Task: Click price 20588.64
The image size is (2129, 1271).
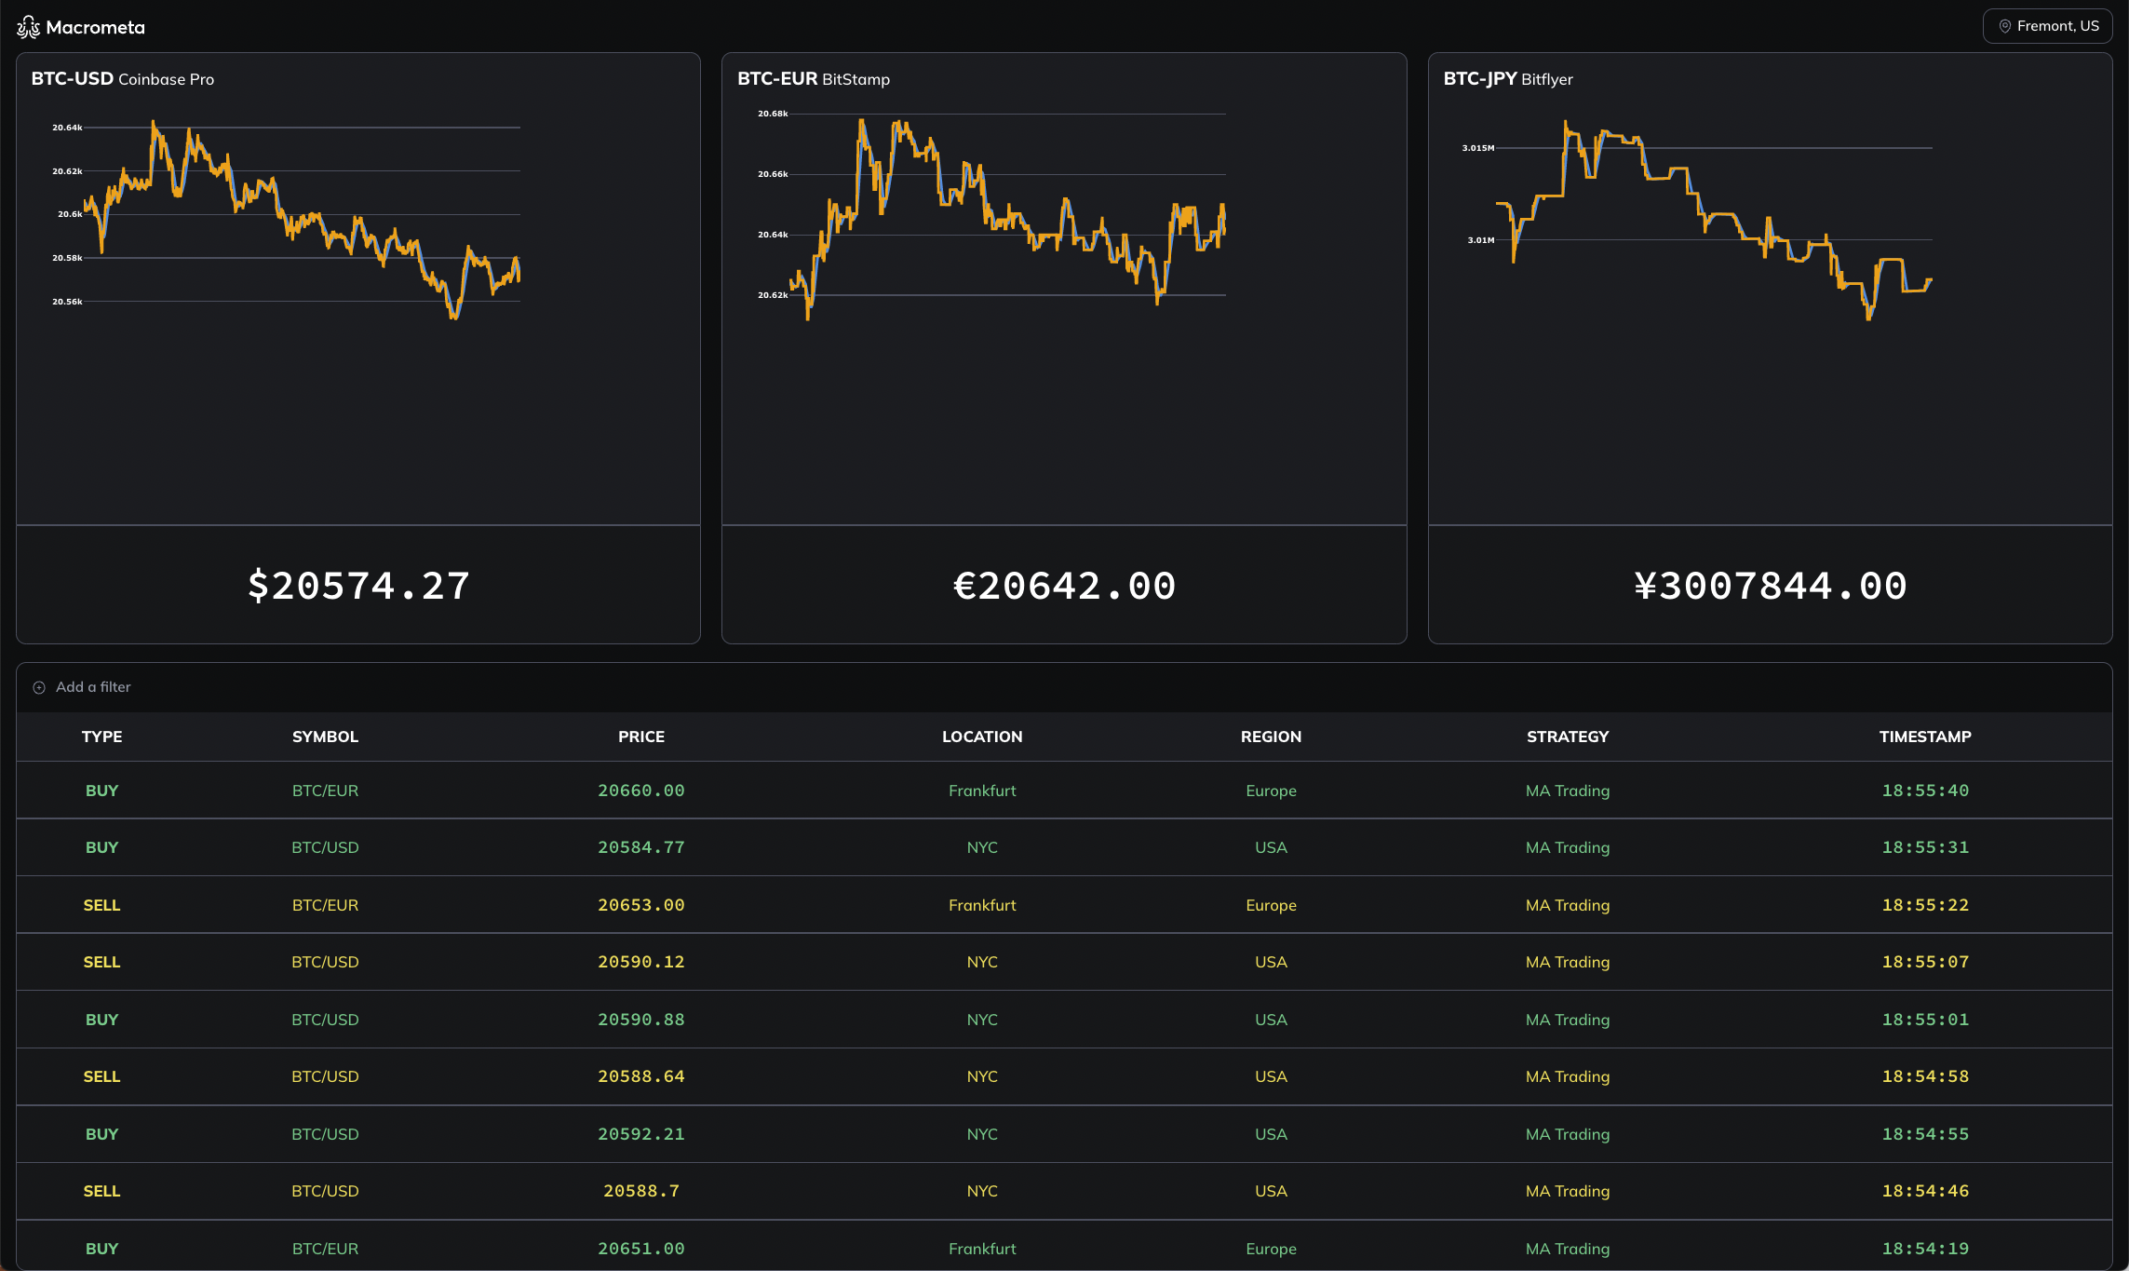Action: (x=641, y=1076)
